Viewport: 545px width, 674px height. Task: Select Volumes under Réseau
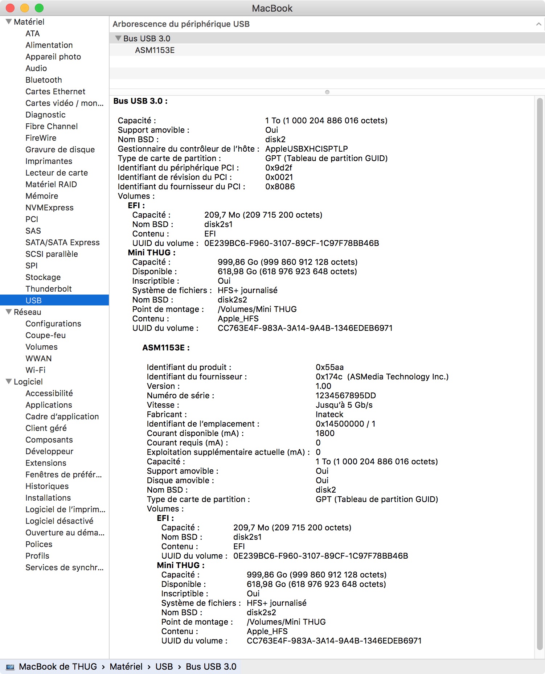[x=41, y=347]
